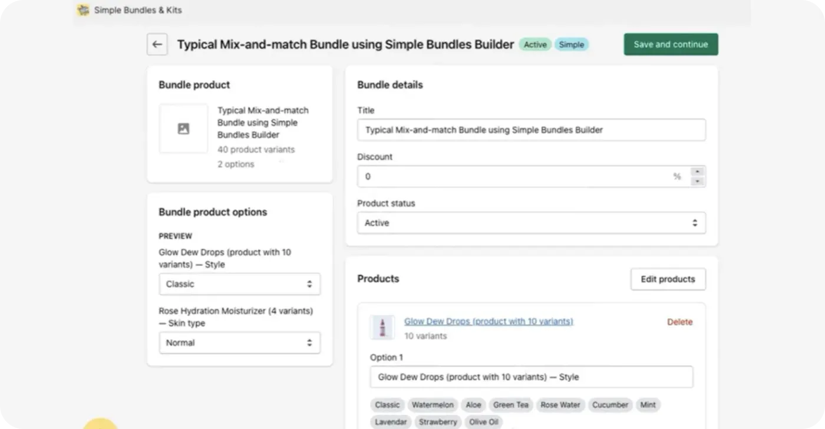Select the Watermelon variant tag

point(433,405)
